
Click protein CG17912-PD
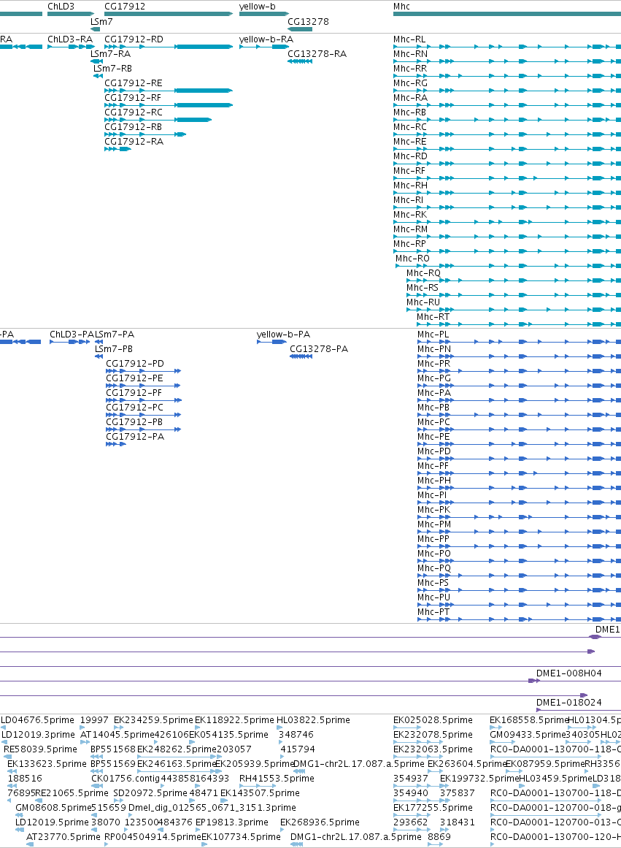[134, 364]
